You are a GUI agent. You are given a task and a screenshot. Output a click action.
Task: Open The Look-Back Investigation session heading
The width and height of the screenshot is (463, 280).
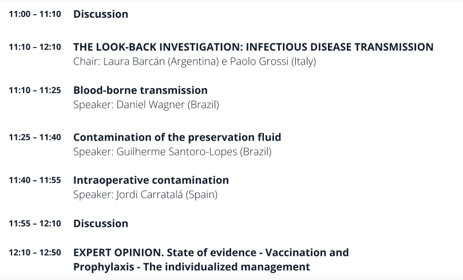click(253, 47)
